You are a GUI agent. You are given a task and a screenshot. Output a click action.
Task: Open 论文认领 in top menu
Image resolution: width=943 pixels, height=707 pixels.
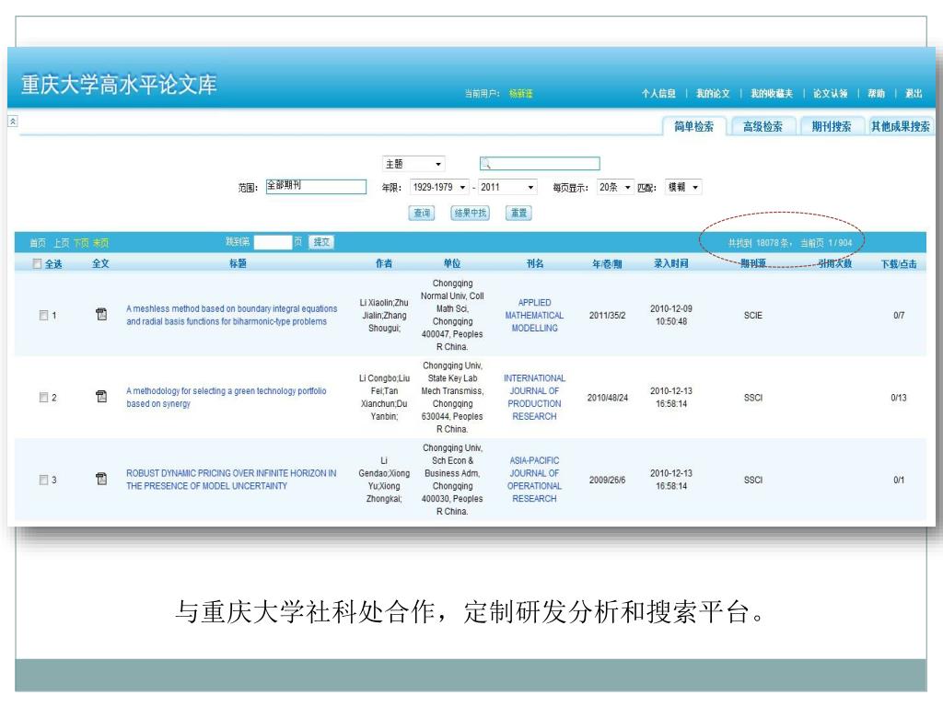click(831, 93)
